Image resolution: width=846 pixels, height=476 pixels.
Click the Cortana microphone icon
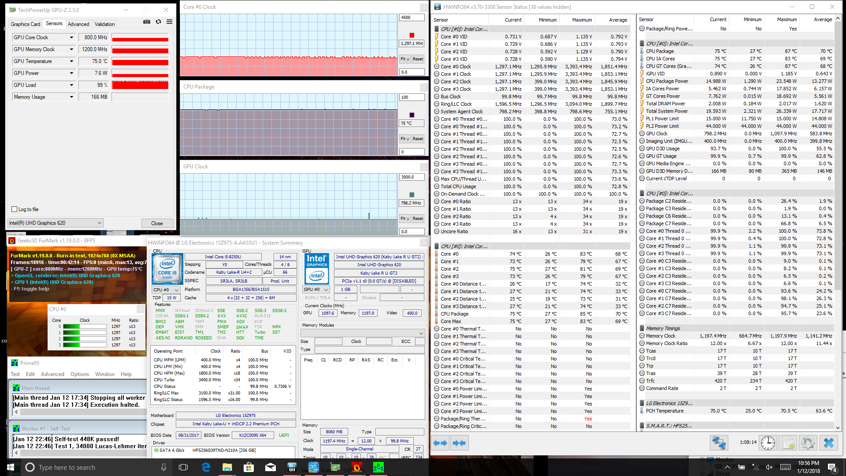(163, 467)
